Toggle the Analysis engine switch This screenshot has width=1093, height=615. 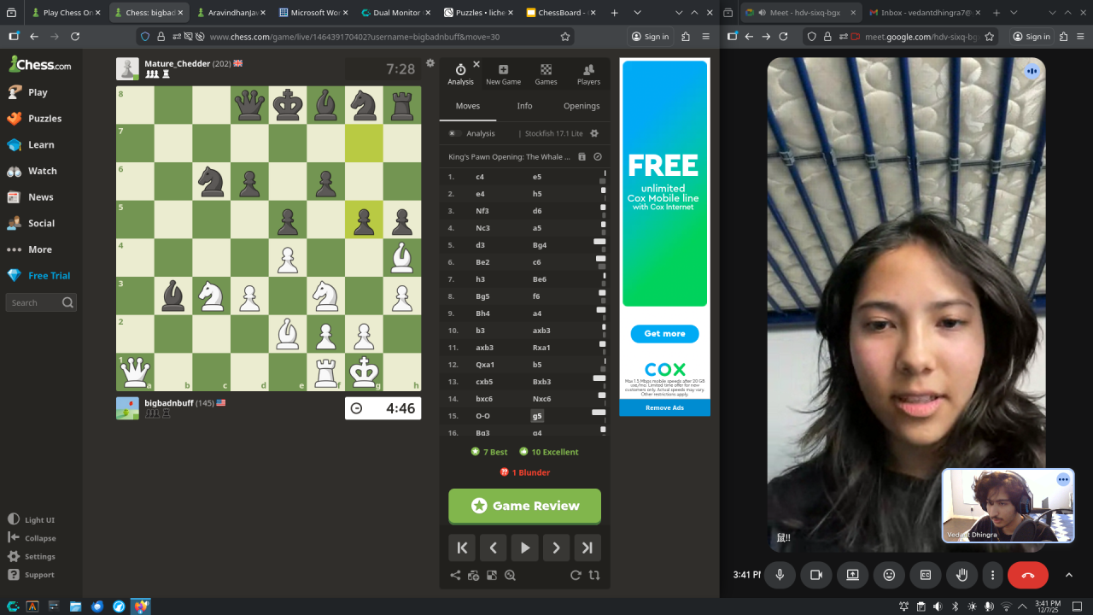point(454,133)
